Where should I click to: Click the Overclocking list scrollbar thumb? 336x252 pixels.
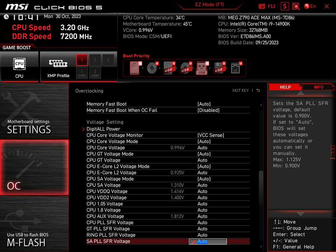coord(261,189)
